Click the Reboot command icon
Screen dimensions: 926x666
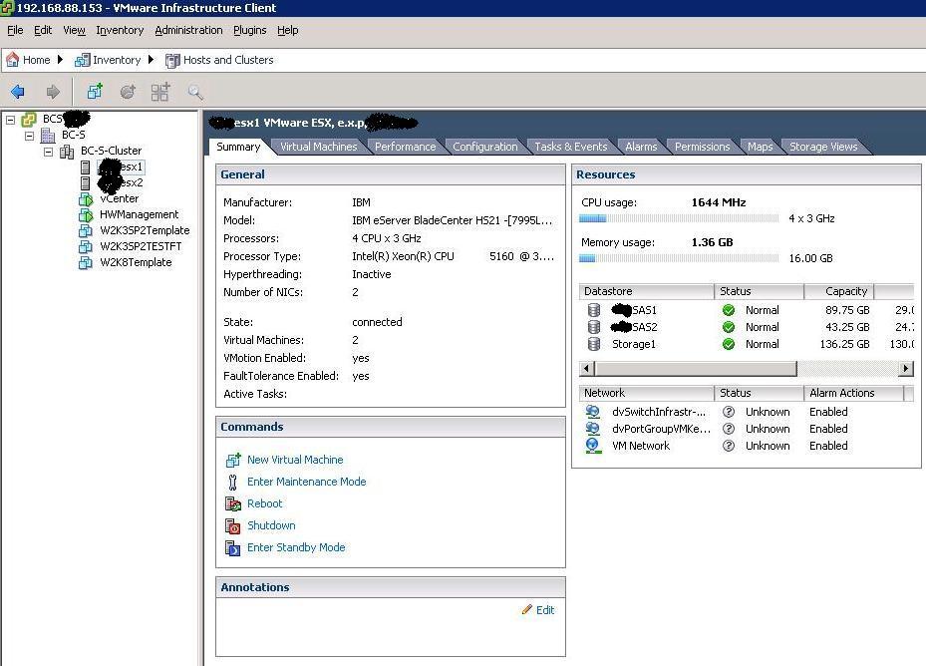tap(233, 504)
